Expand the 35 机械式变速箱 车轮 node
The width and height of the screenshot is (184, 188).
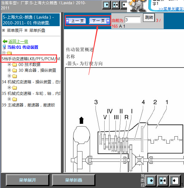point(9,87)
